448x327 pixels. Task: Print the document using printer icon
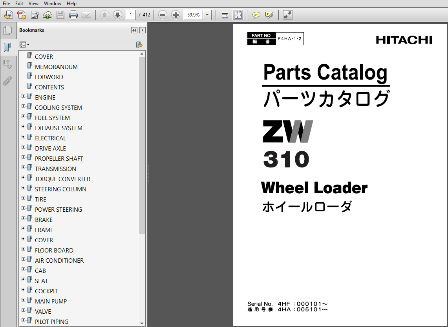click(73, 15)
